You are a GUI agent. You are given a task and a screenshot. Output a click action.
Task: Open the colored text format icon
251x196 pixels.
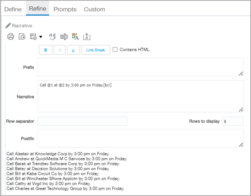point(75,37)
